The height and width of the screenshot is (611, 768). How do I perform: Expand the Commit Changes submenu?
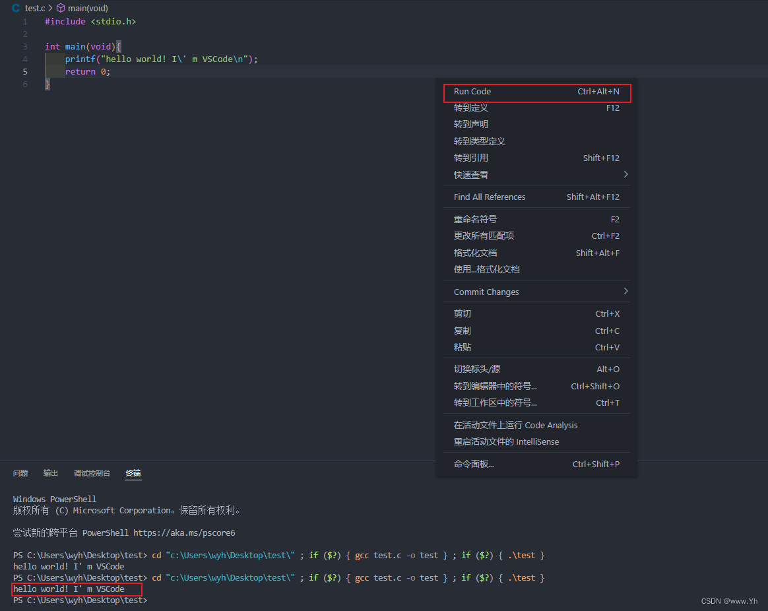coord(537,292)
